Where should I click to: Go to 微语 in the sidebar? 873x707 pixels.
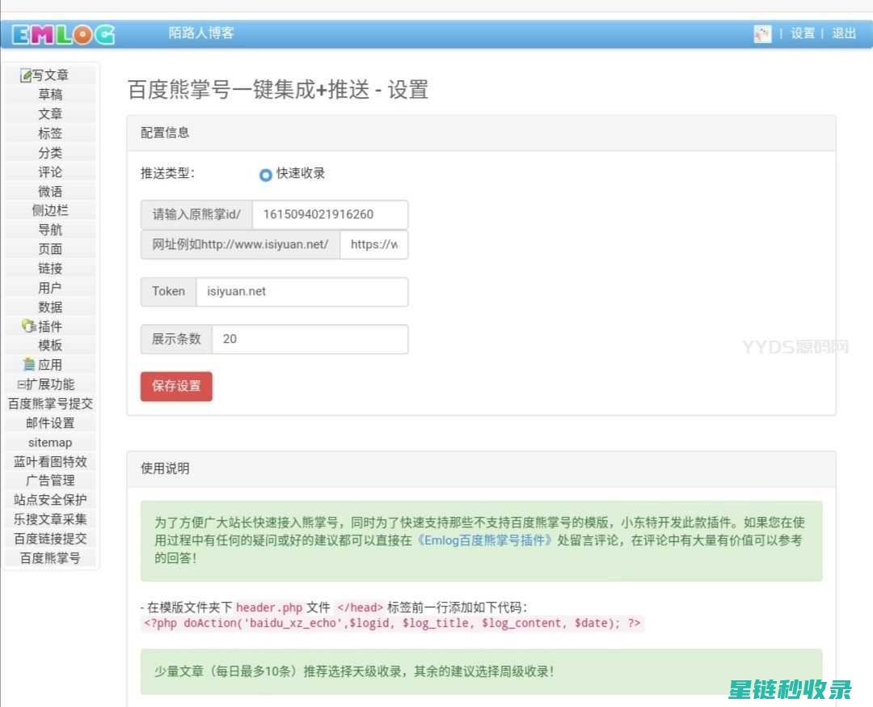[50, 191]
